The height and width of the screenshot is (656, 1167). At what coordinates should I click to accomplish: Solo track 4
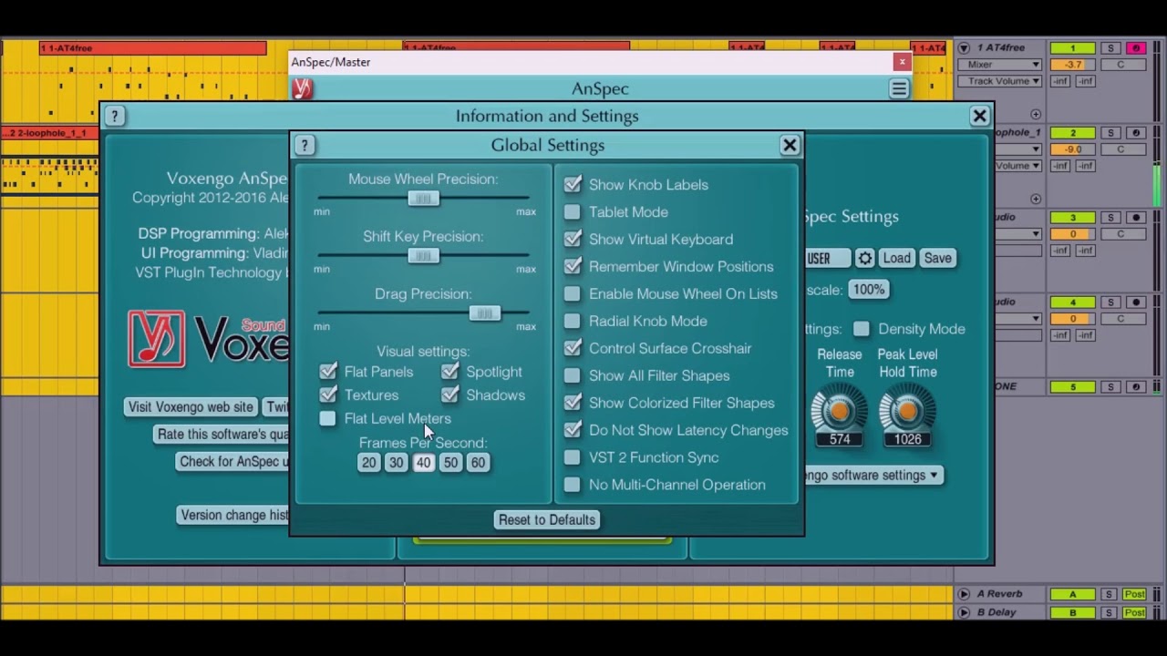pyautogui.click(x=1110, y=302)
